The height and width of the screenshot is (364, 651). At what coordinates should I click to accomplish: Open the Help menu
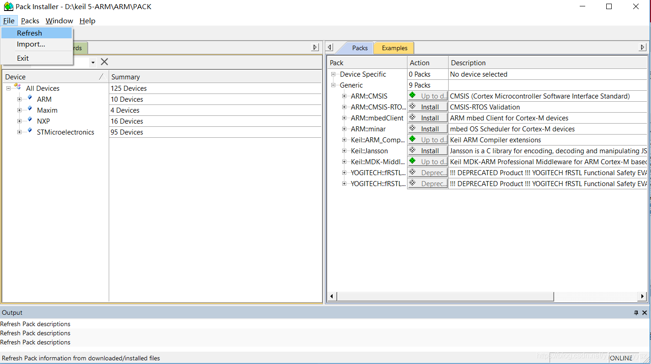[x=87, y=21]
